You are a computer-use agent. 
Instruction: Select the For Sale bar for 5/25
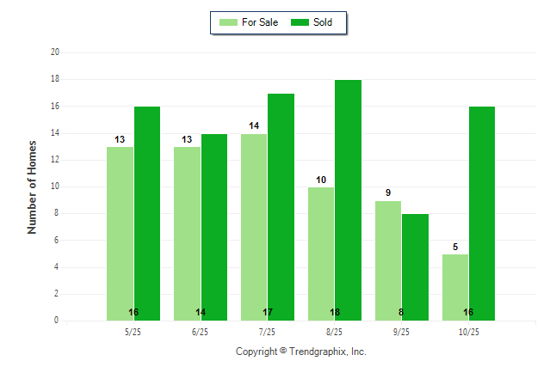(120, 234)
